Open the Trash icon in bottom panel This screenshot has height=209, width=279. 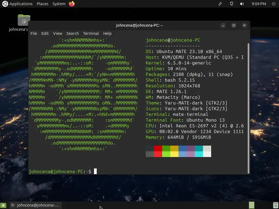[x=276, y=205]
